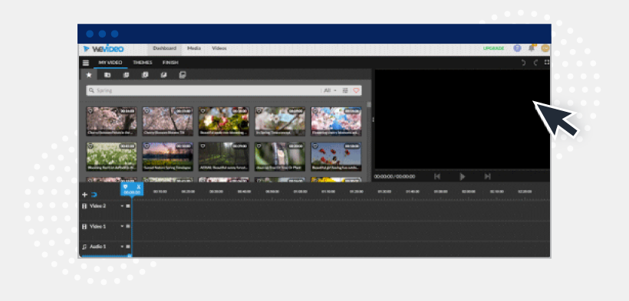Click the filter options icon in search bar
629x301 pixels.
(345, 90)
